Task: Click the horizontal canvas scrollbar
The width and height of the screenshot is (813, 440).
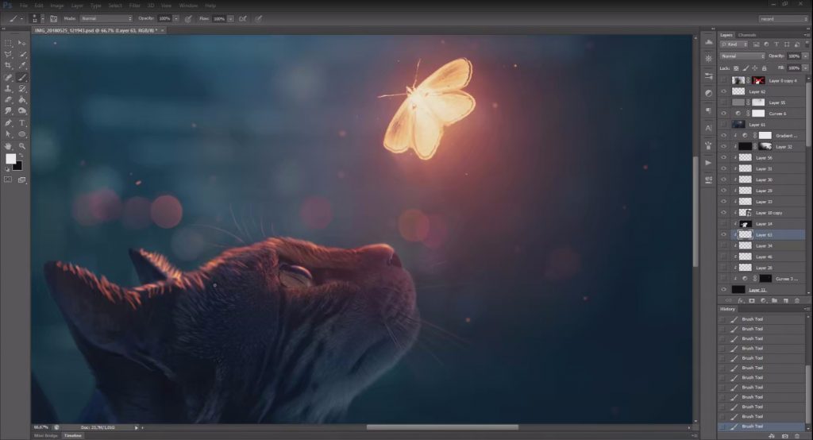Action: coord(442,427)
